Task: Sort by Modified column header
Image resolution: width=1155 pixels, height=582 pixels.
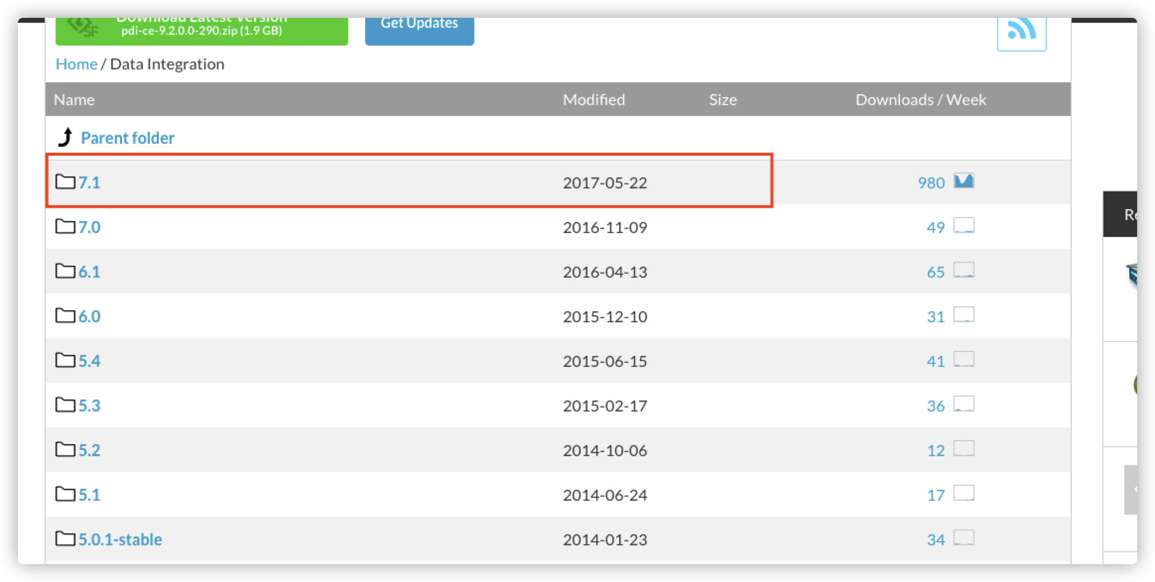Action: 593,100
